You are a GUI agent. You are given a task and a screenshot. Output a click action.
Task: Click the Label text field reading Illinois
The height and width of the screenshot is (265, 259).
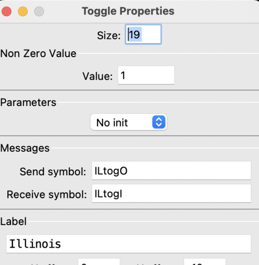pos(129,244)
